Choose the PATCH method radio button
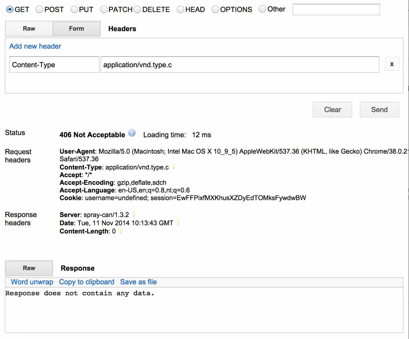 [104, 10]
